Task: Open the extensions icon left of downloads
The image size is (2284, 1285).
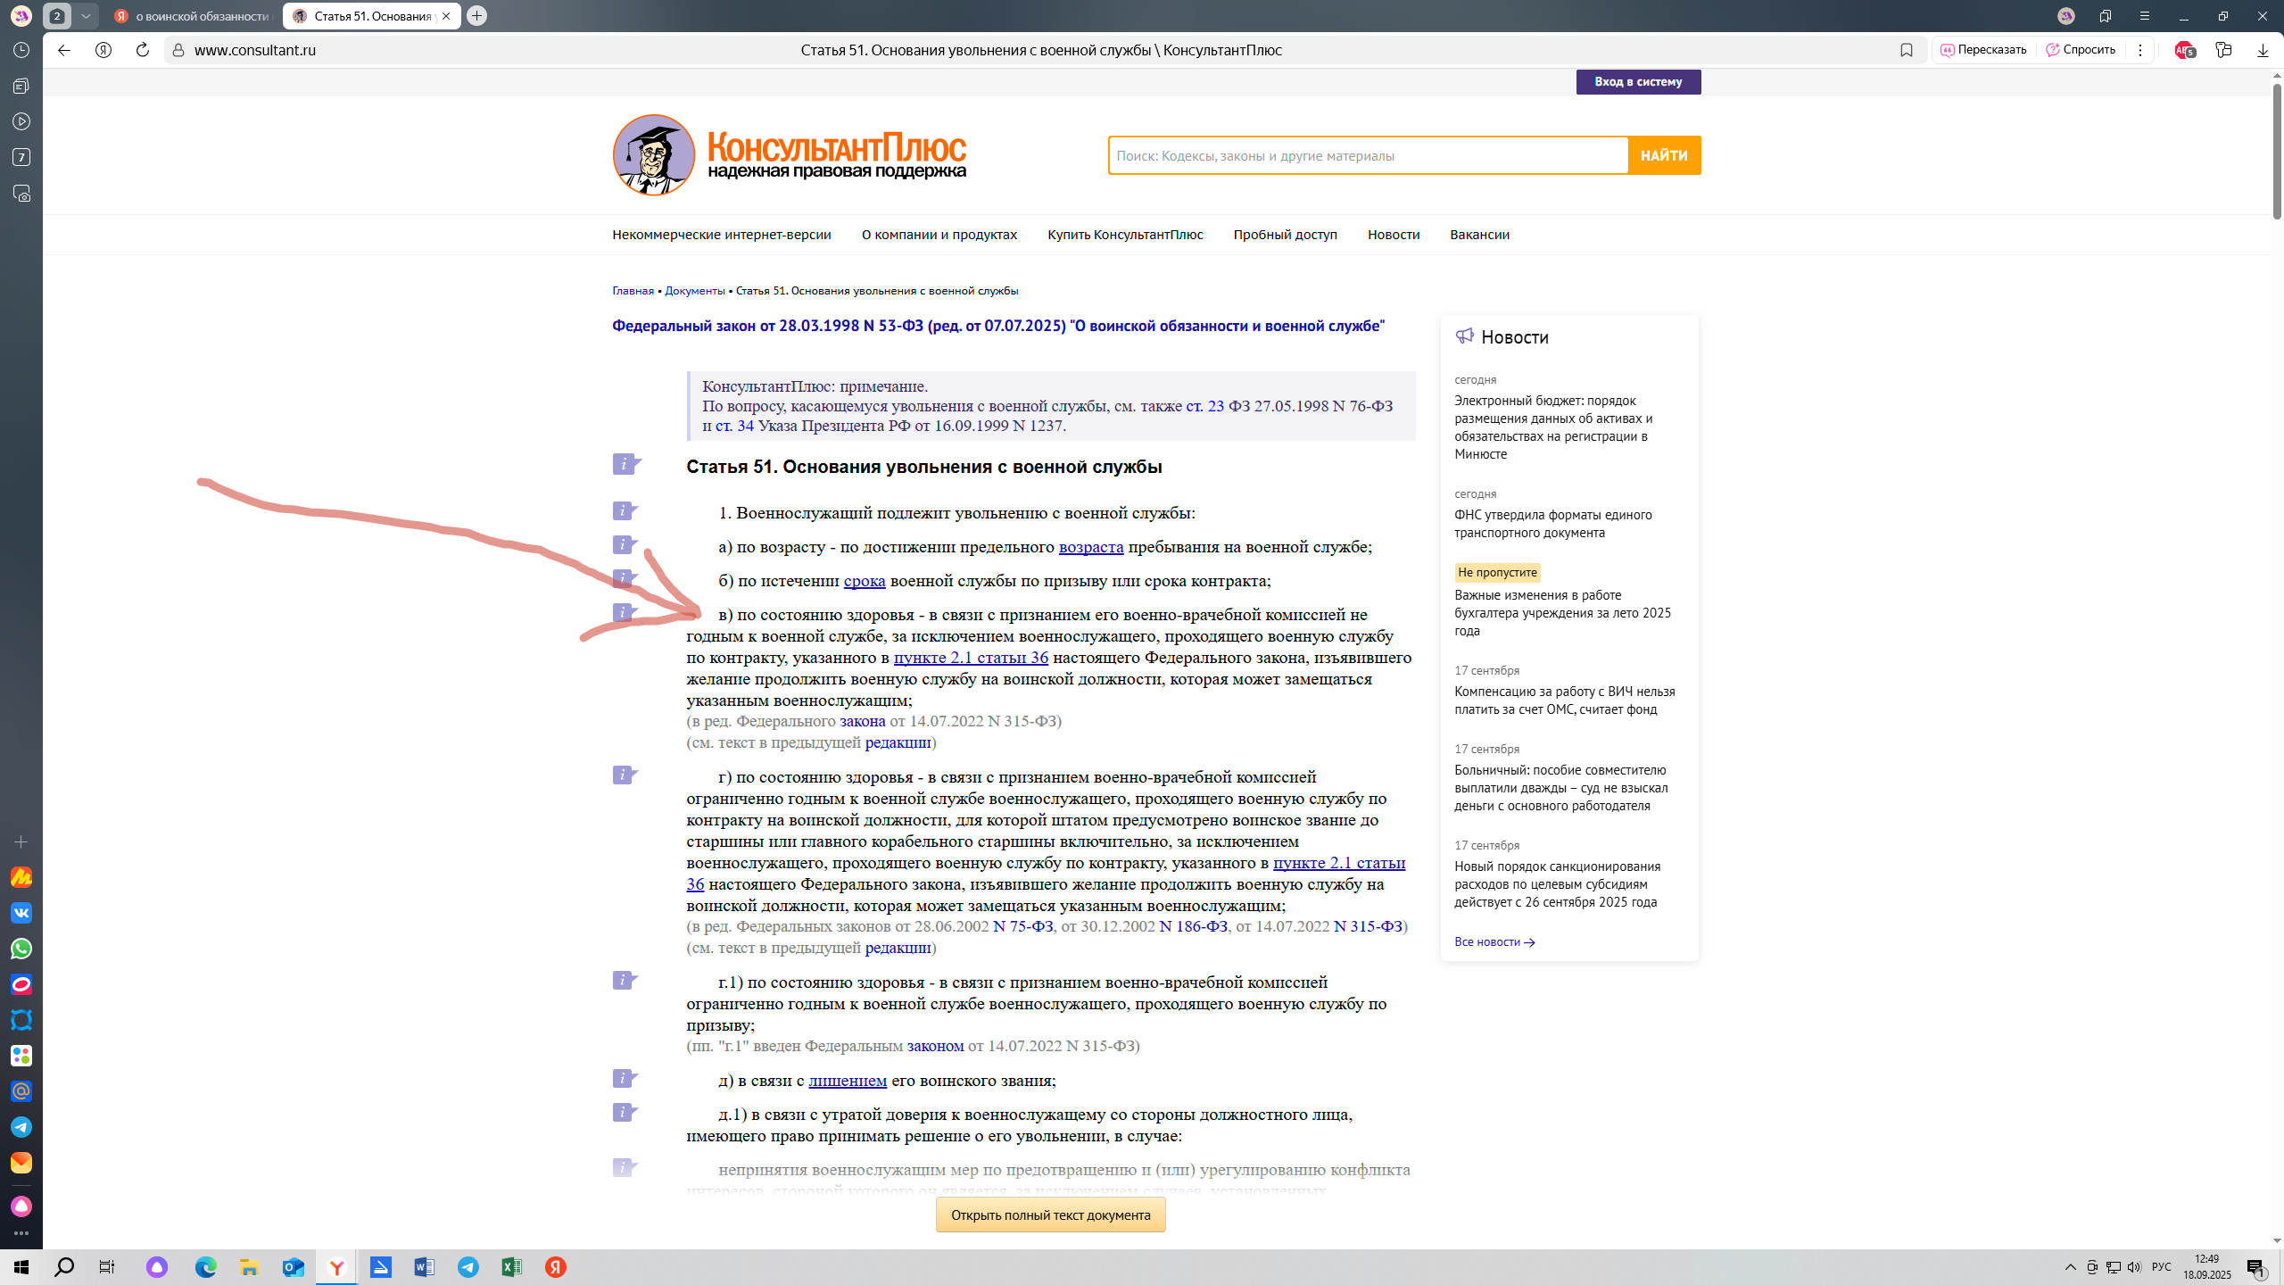Action: [2223, 50]
